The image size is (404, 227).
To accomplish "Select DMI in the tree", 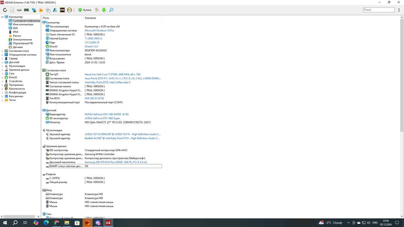I will tap(15, 28).
